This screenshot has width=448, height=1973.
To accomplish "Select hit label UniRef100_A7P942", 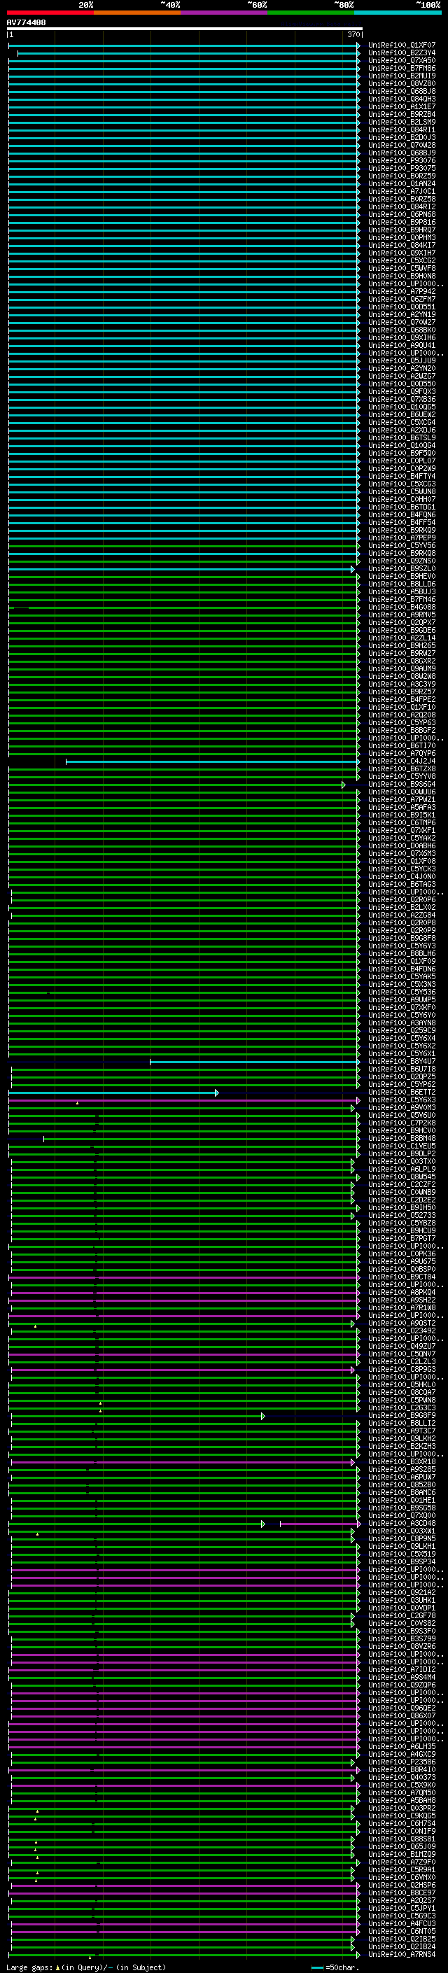I will (x=401, y=292).
